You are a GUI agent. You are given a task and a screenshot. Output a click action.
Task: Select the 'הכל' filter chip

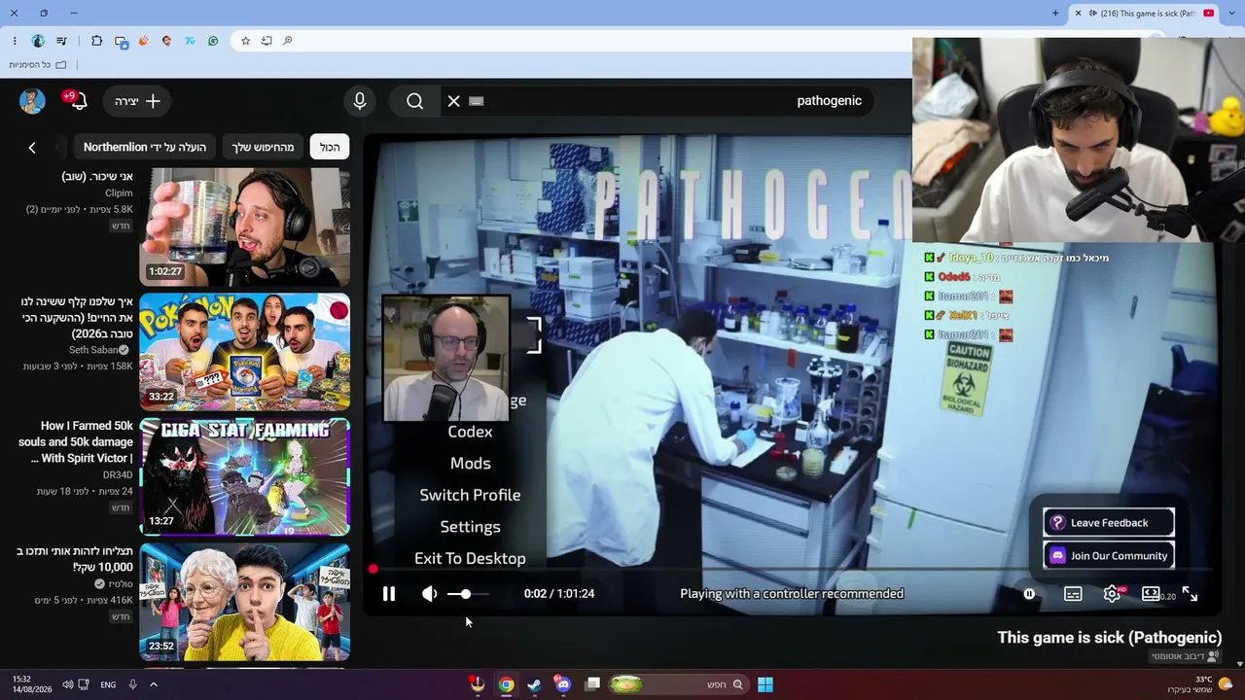[330, 147]
